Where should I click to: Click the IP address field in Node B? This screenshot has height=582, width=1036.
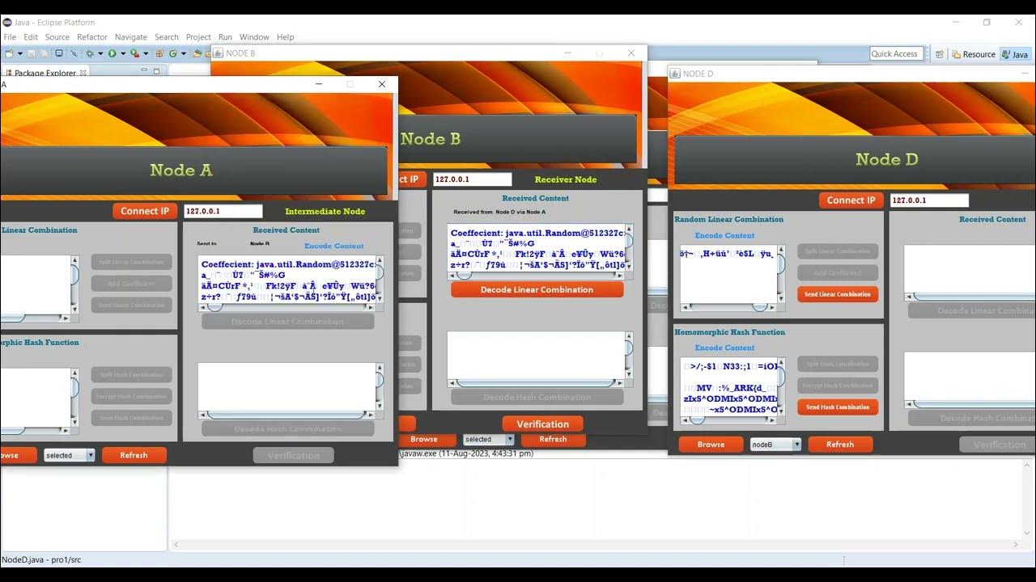coord(473,179)
